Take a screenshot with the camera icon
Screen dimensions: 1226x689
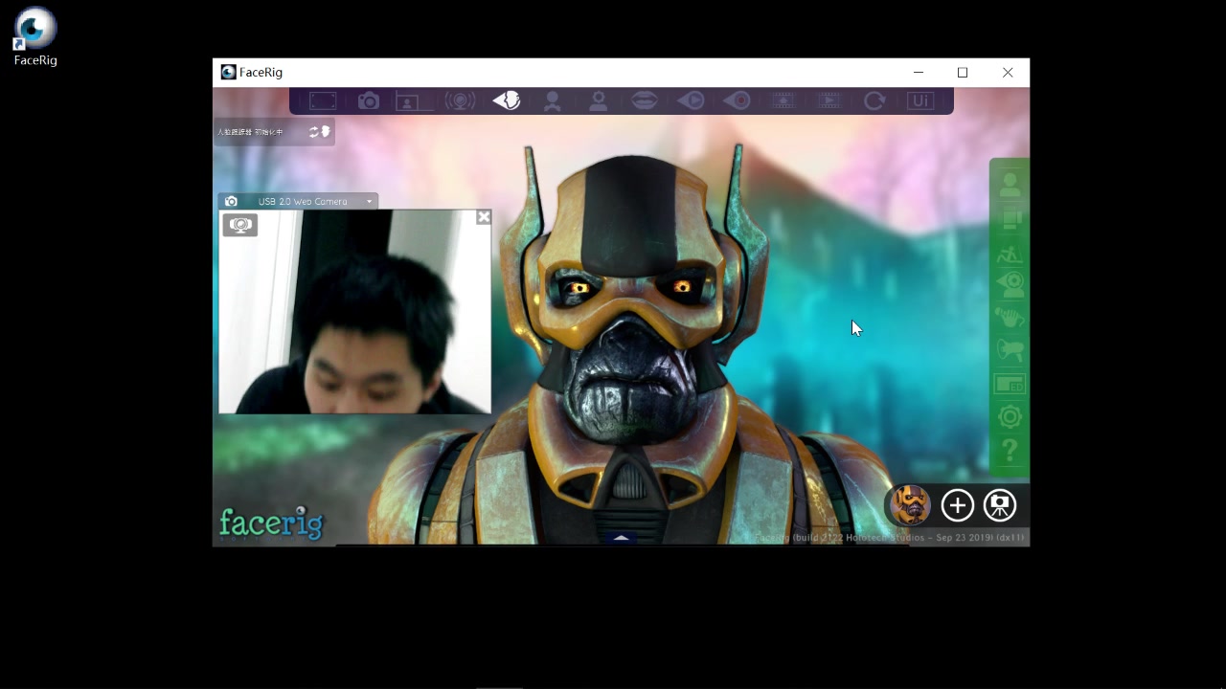pyautogui.click(x=369, y=100)
